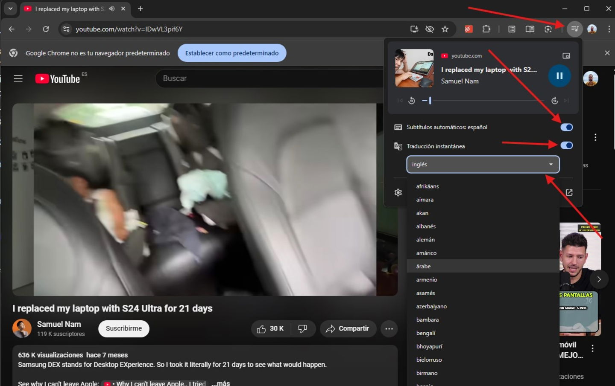Open site information icon in address bar
The width and height of the screenshot is (615, 386).
tap(66, 29)
